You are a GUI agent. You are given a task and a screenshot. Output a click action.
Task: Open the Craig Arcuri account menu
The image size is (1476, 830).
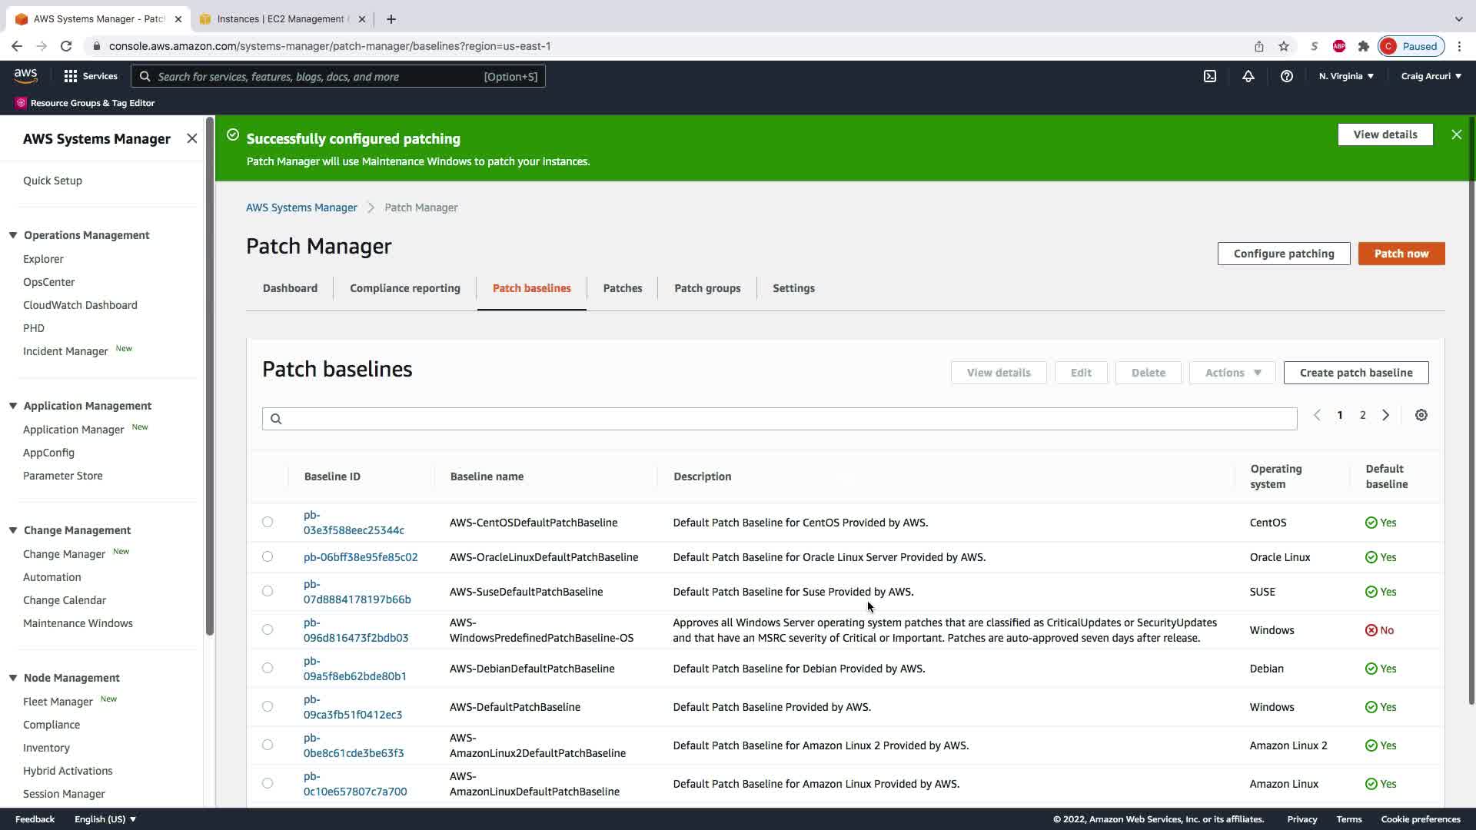1431,76
